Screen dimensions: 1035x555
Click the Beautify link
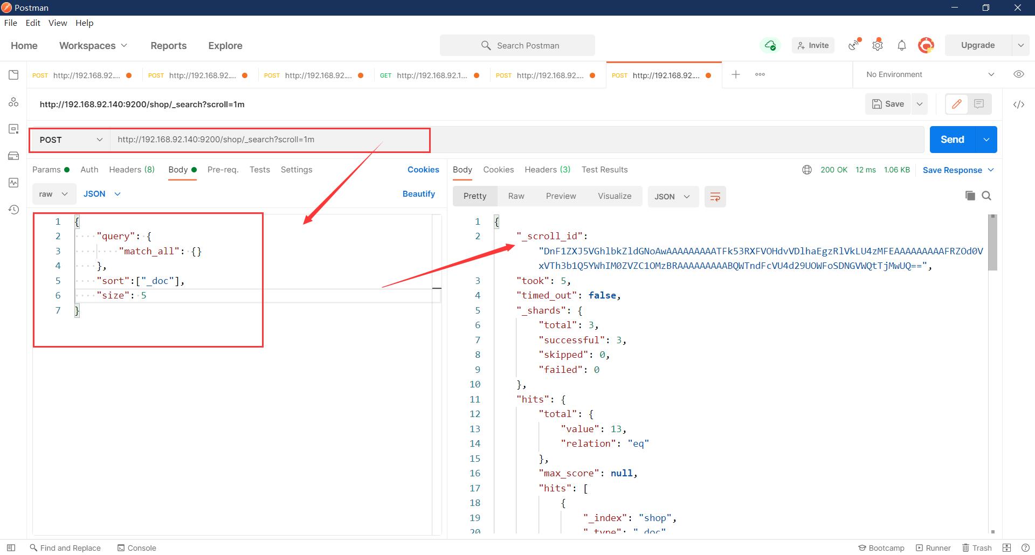pyautogui.click(x=419, y=194)
